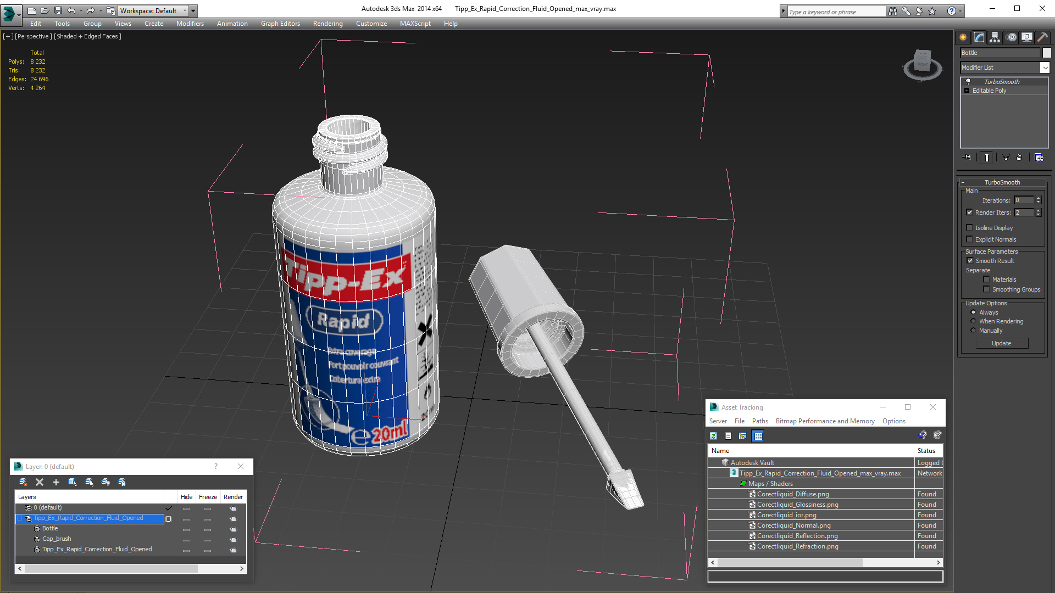Open the Modifiers menu
This screenshot has width=1055, height=593.
(190, 24)
